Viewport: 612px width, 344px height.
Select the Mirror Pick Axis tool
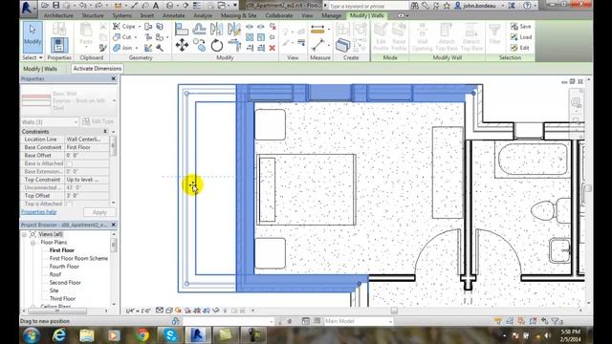(217, 30)
